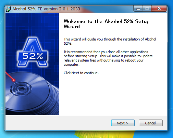The width and height of the screenshot is (173, 138).
Task: Click the blue grid area atop the banner
Action: click(32, 24)
